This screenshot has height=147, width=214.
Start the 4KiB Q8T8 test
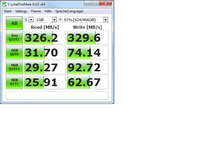14,53
